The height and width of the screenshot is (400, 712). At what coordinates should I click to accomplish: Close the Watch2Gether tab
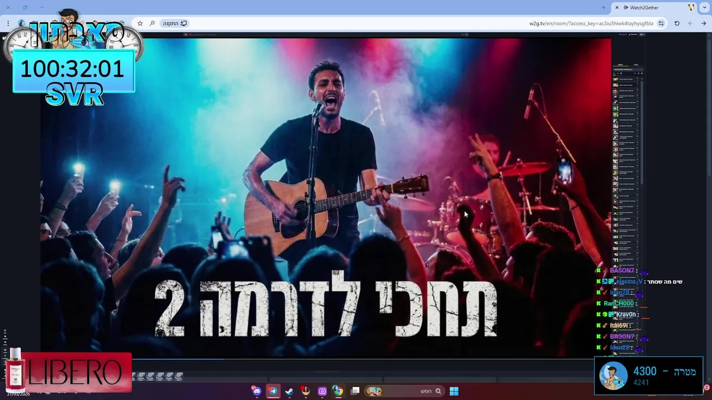(617, 7)
